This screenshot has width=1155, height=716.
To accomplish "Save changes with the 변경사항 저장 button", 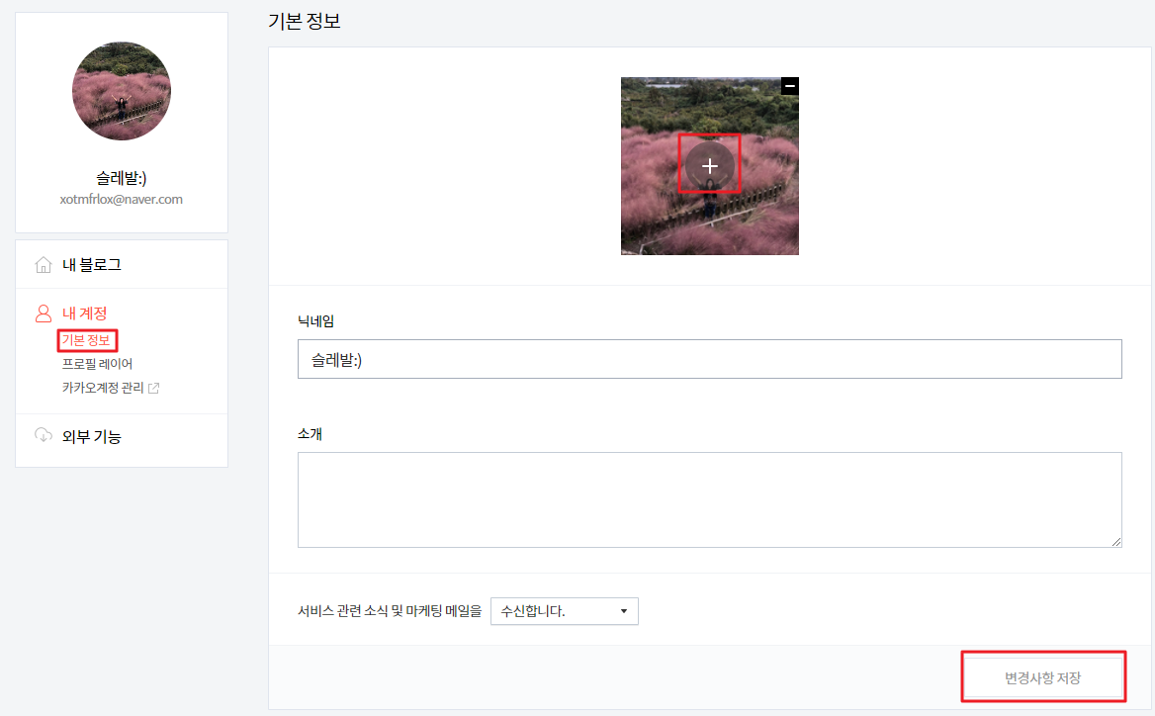I will coord(1043,677).
